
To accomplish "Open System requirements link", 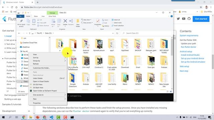I will [189, 36].
